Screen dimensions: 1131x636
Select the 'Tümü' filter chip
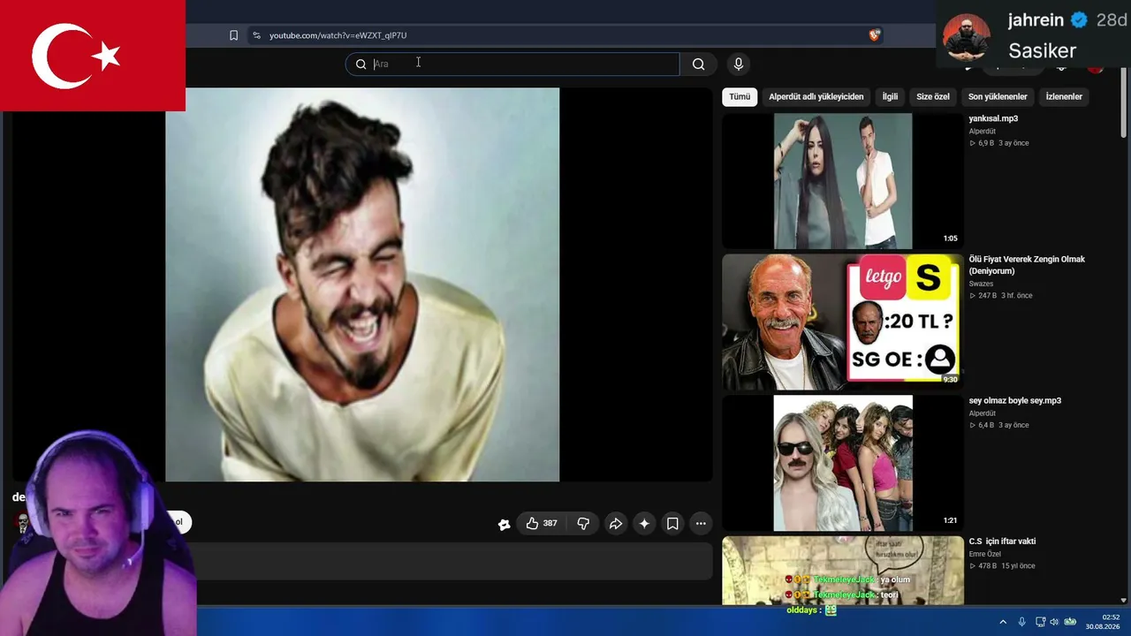point(740,96)
